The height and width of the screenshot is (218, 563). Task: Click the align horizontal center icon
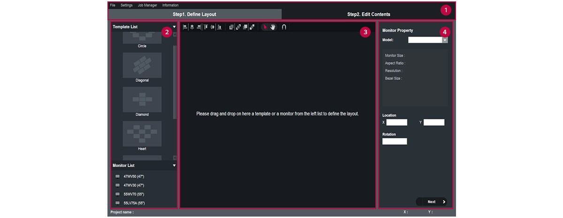coord(192,27)
